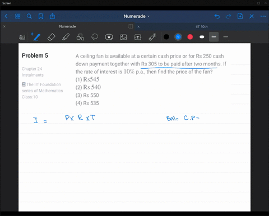The height and width of the screenshot is (216, 269).
Task: Click answer option (4) Rs 535
Action: click(87, 103)
